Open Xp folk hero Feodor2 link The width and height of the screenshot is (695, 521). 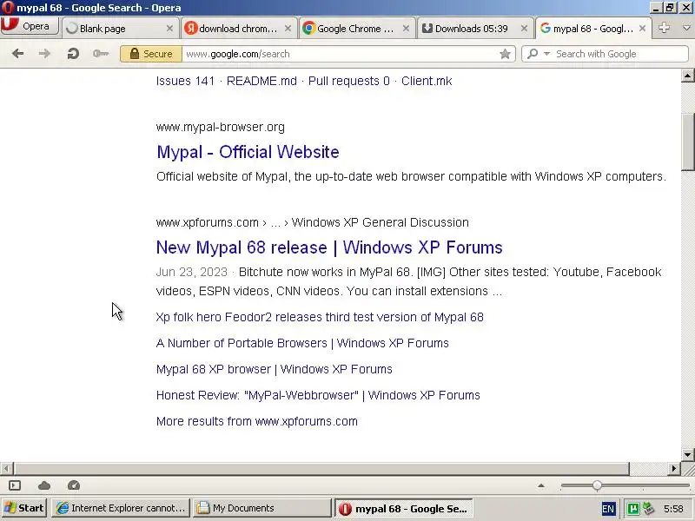pyautogui.click(x=320, y=317)
